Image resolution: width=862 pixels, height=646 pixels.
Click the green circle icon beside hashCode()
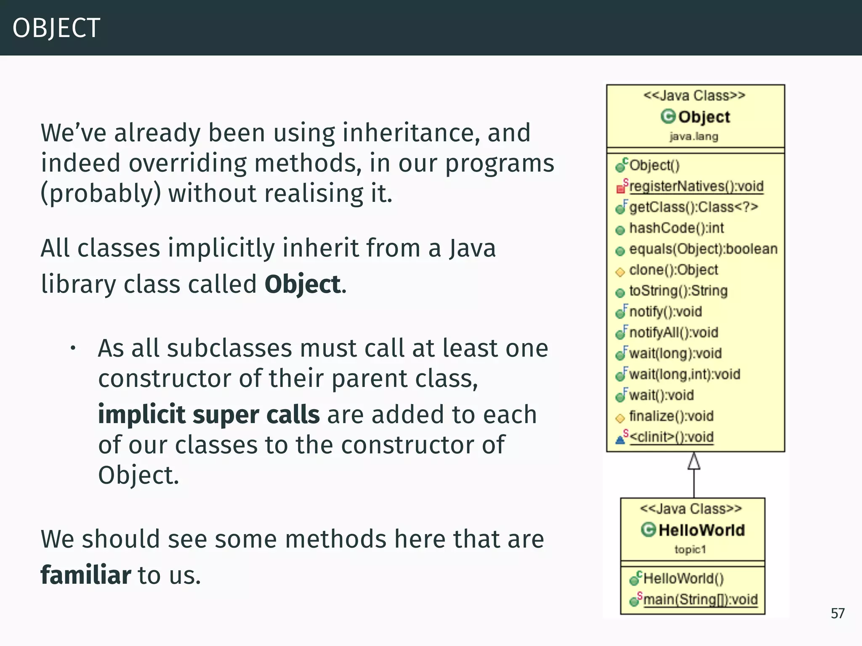tap(620, 230)
